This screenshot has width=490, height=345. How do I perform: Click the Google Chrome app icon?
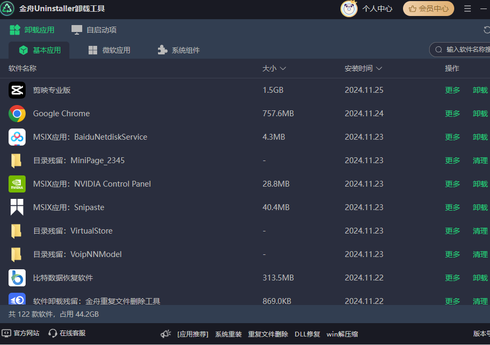click(17, 114)
